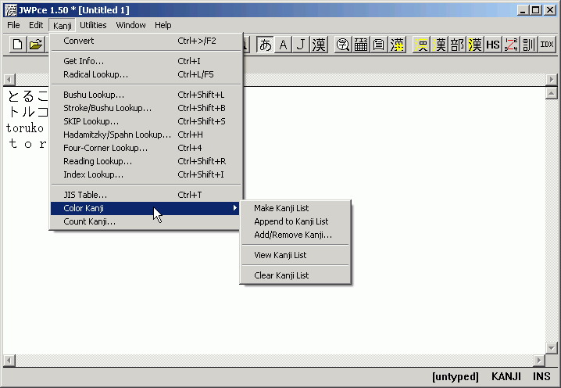Select Four-Corner Lookup... entry
561x388 pixels.
pyautogui.click(x=146, y=148)
